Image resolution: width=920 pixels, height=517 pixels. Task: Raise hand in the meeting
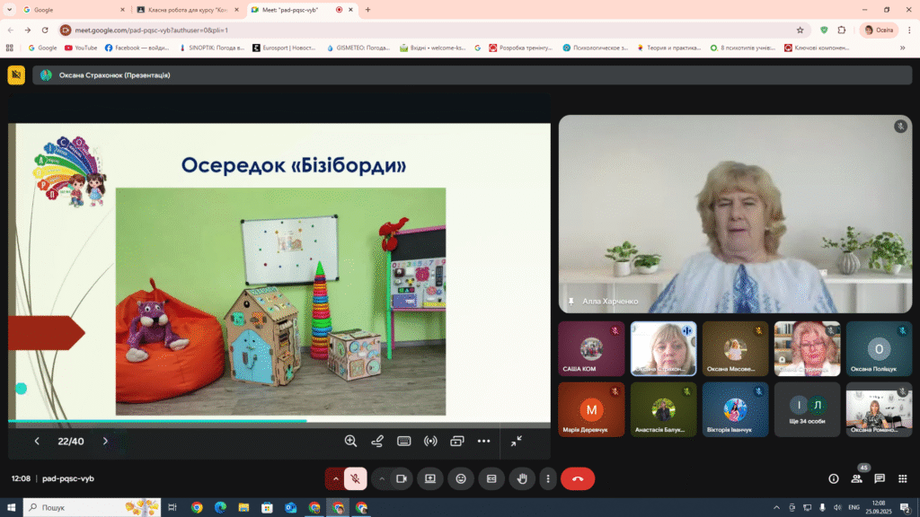pos(522,479)
